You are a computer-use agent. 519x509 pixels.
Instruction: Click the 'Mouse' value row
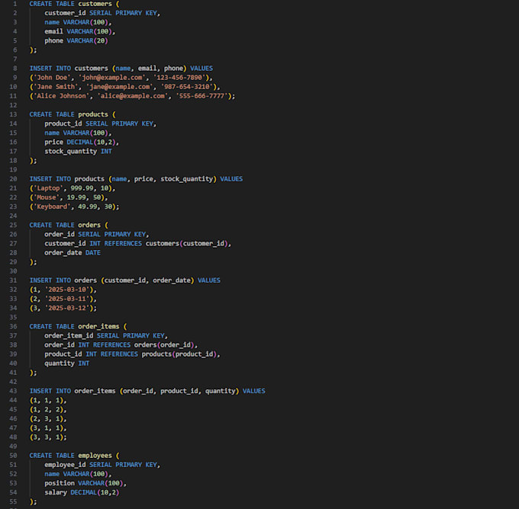tap(69, 197)
